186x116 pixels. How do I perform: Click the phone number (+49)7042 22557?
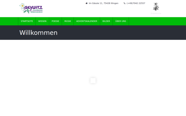click(136, 3)
